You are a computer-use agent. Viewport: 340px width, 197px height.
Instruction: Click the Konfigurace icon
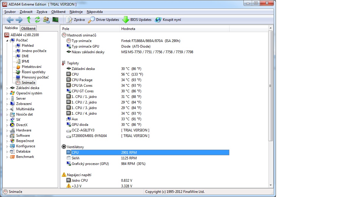click(x=13, y=146)
